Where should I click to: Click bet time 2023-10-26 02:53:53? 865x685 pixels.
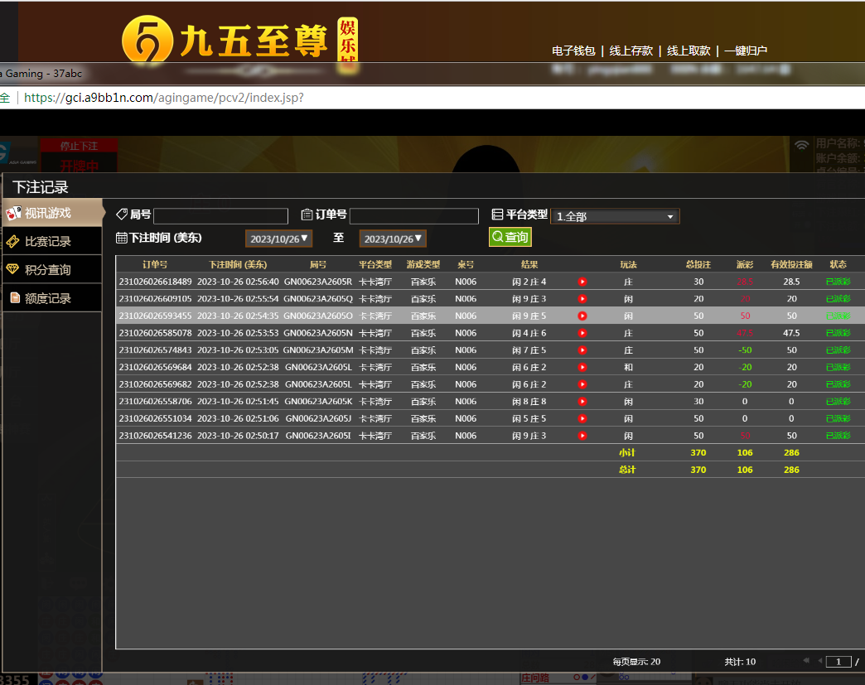pos(238,333)
